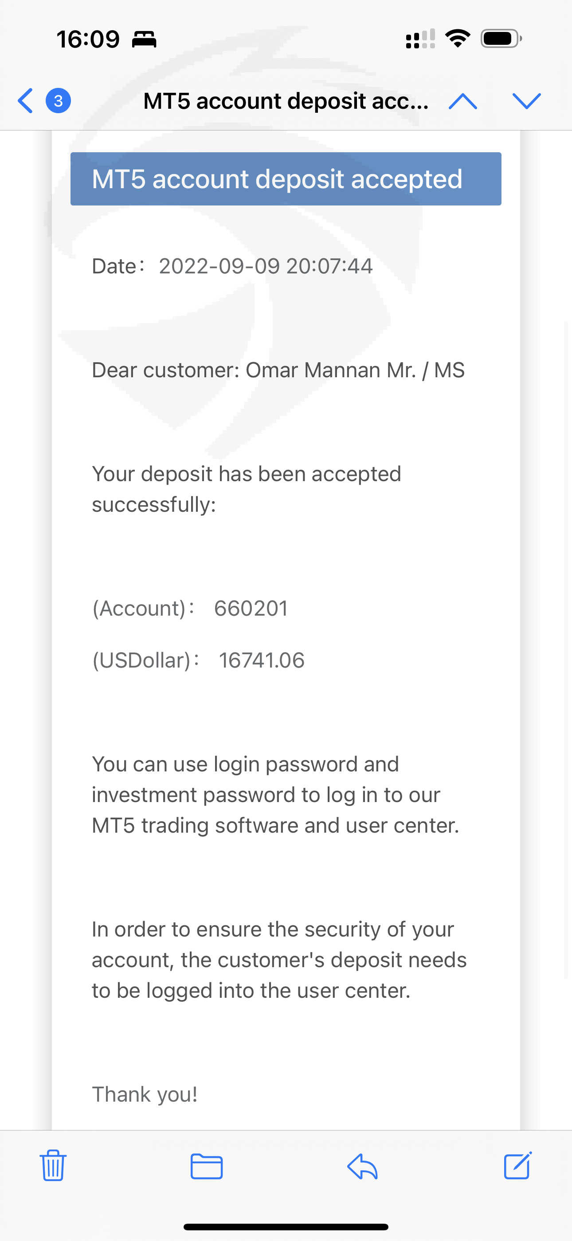Tap the 'Thank you!' closing text
The width and height of the screenshot is (572, 1241).
(145, 1095)
